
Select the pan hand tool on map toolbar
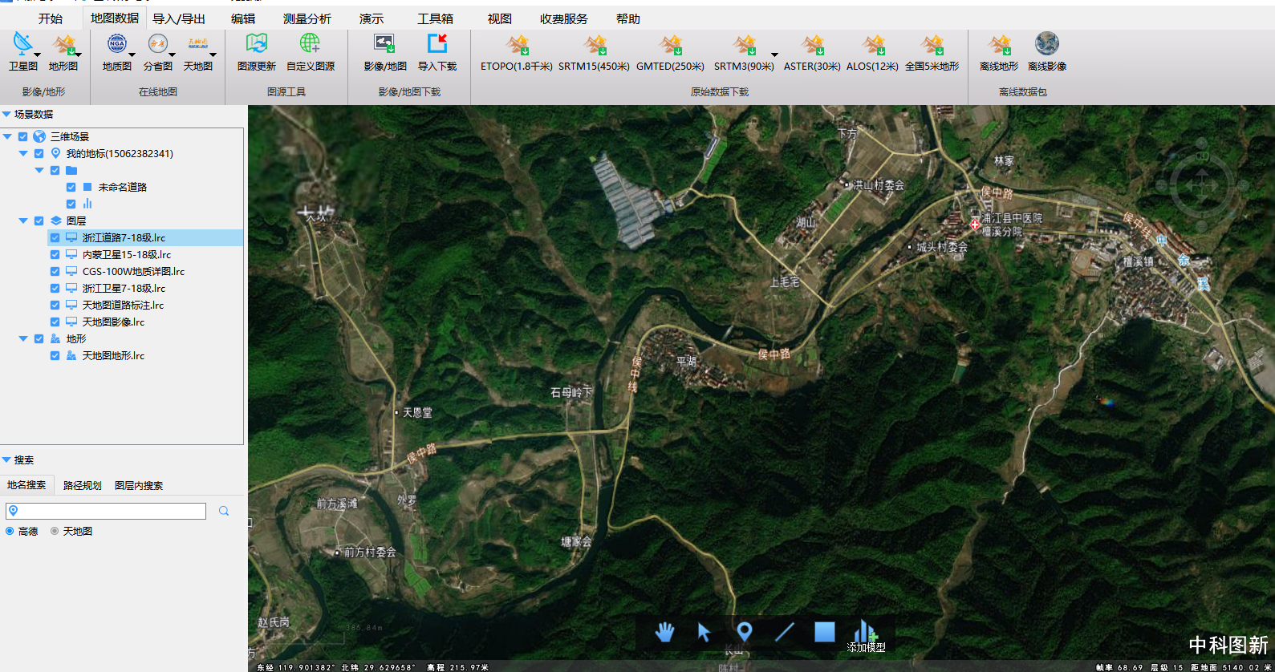[x=664, y=632]
